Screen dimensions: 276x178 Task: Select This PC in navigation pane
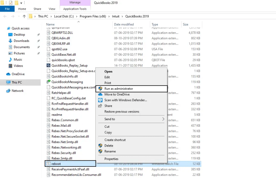(x=17, y=82)
